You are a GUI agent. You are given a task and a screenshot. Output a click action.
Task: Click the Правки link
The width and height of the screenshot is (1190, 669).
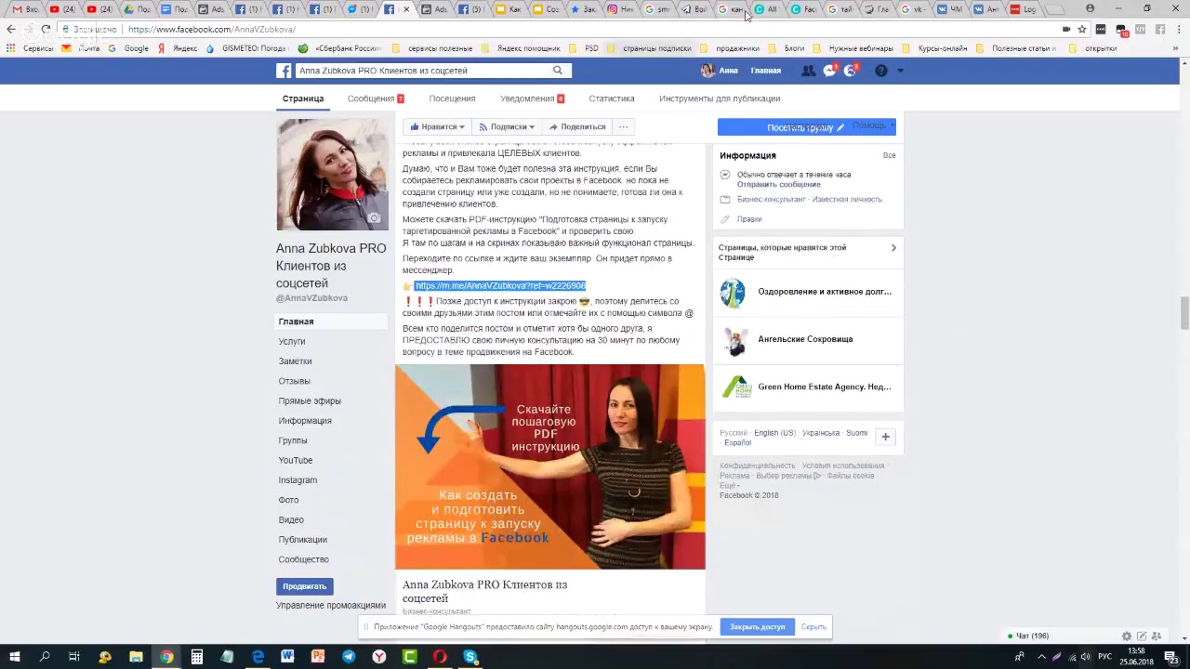749,219
